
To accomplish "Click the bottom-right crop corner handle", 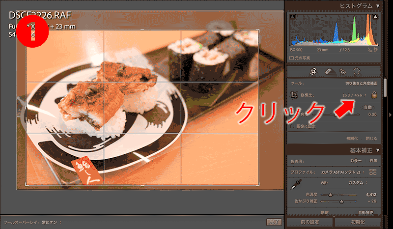I will 258,185.
